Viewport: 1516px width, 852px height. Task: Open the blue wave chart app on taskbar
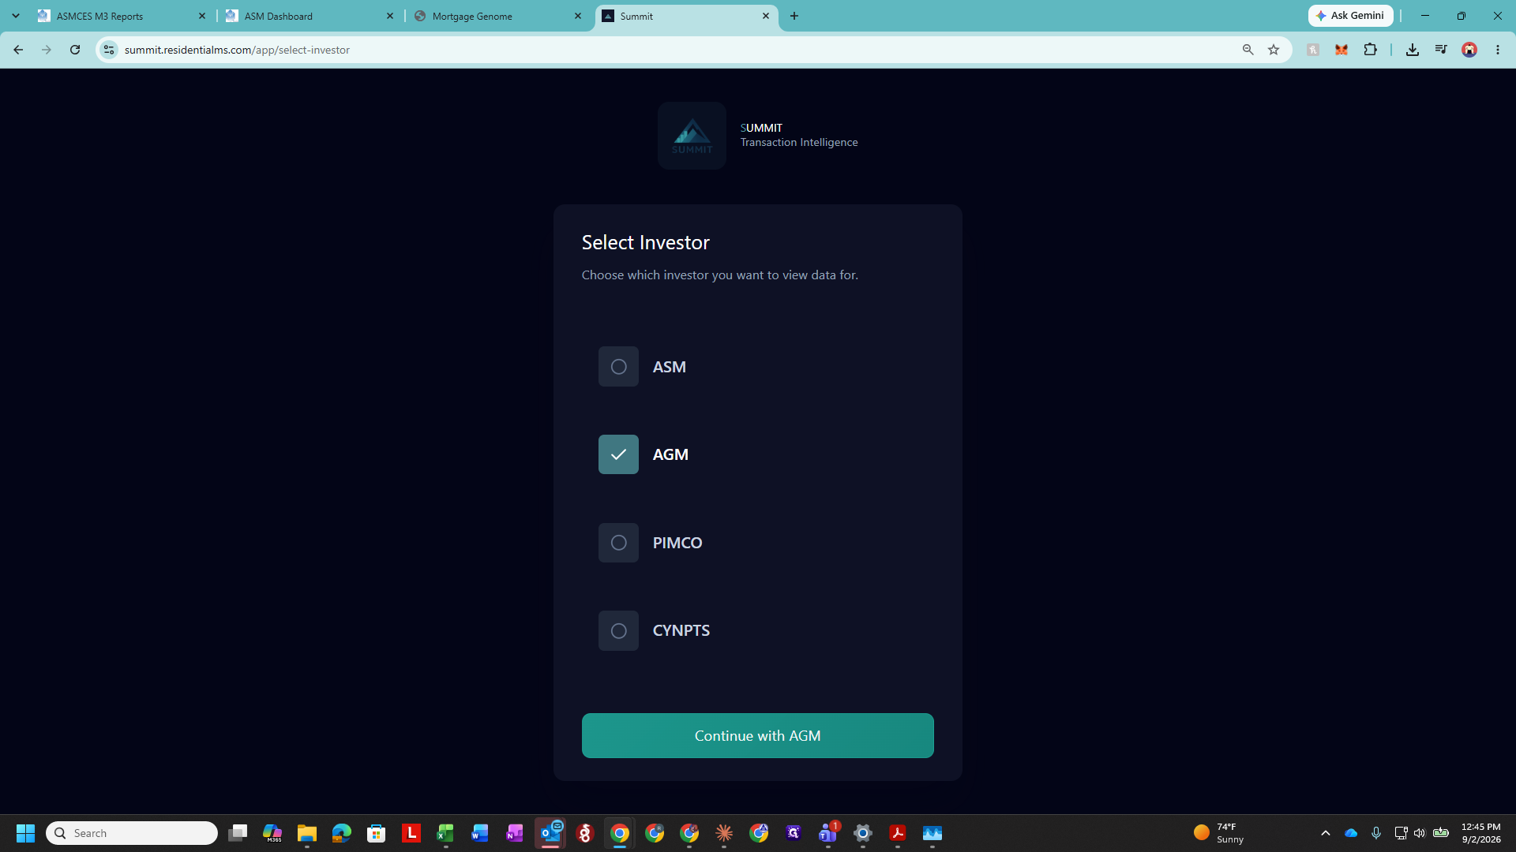coord(932,833)
